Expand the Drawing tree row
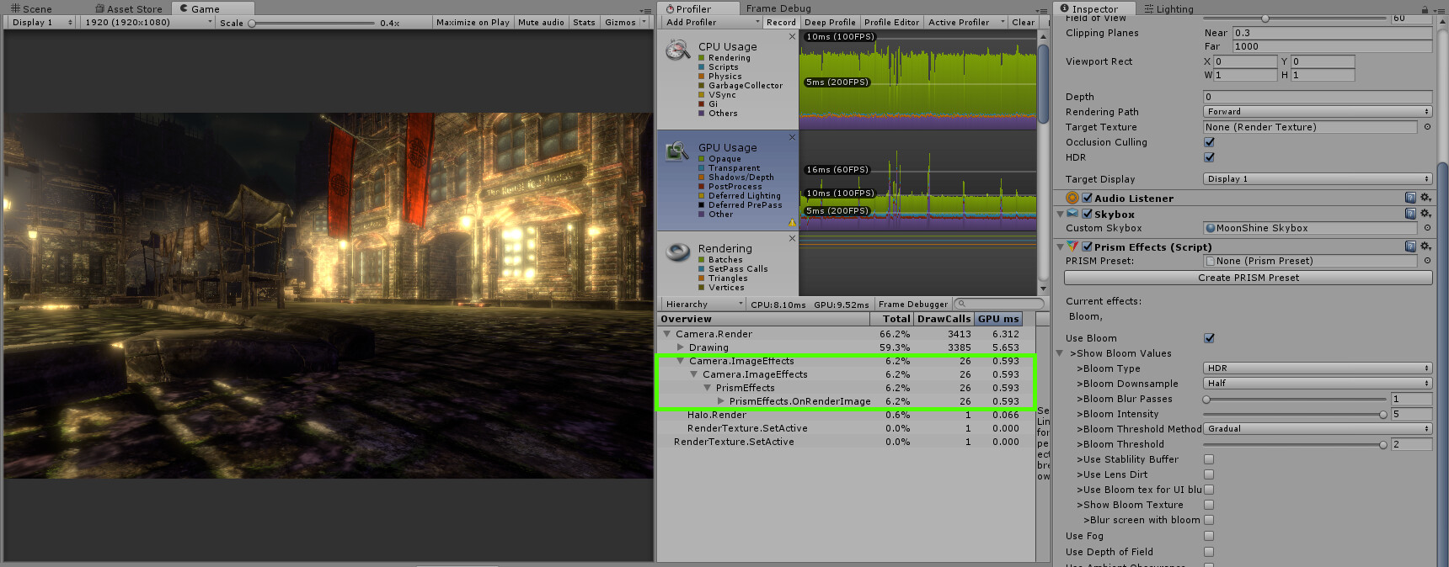1449x567 pixels. point(681,347)
